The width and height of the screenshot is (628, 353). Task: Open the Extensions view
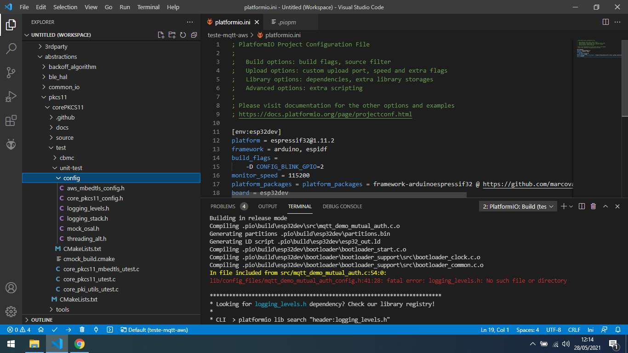[11, 121]
